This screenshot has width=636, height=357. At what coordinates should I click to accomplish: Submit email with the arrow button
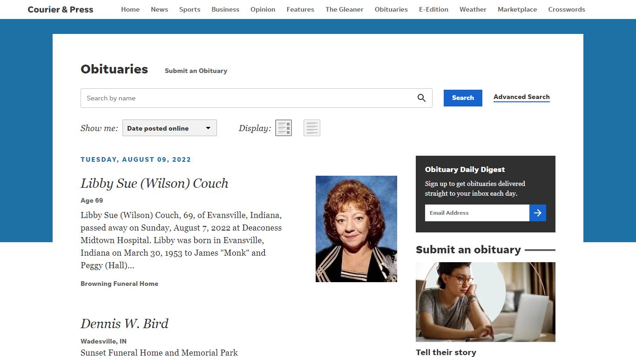(x=538, y=213)
